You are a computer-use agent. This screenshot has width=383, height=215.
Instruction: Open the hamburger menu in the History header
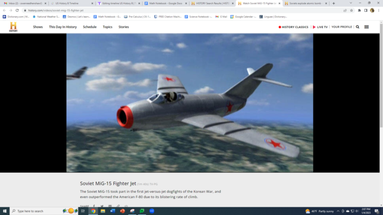tap(366, 27)
